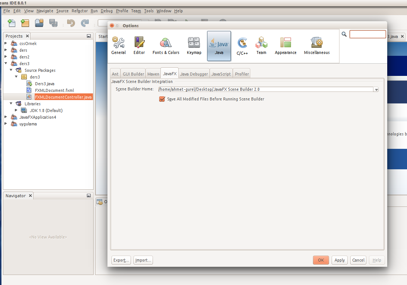407x285 pixels.
Task: Click the Open Project toolbar icon
Action: tap(39, 23)
